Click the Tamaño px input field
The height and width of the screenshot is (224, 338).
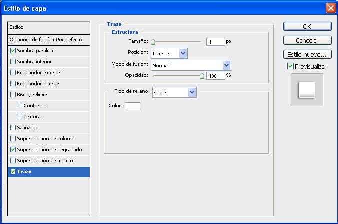pyautogui.click(x=215, y=42)
